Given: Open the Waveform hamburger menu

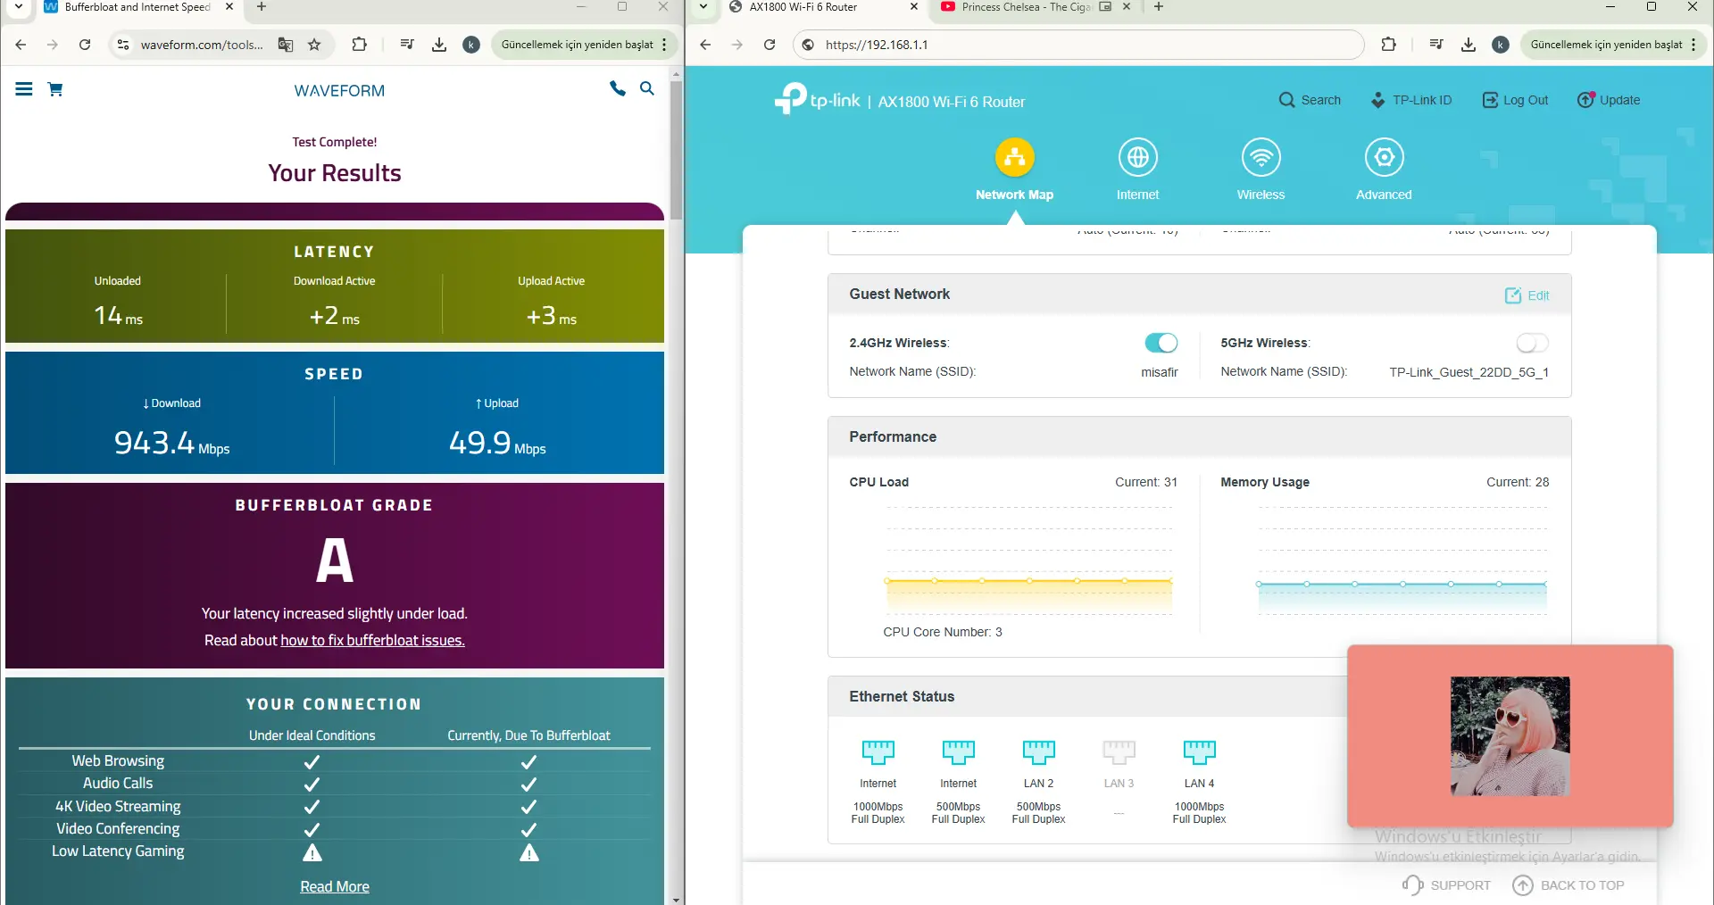Looking at the screenshot, I should pyautogui.click(x=24, y=89).
